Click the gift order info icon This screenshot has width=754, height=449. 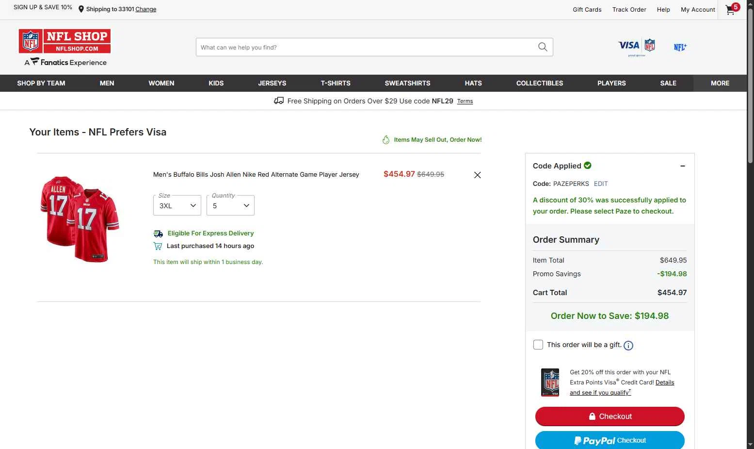pos(628,346)
